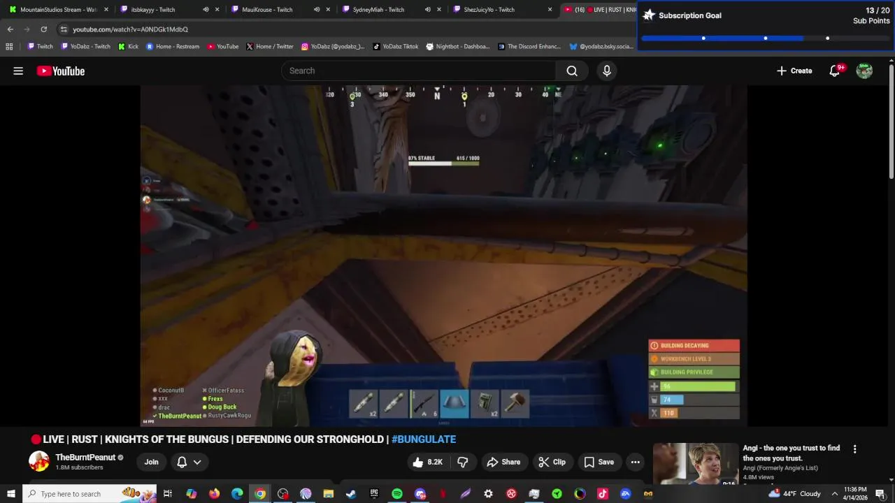Viewport: 895px width, 503px height.
Task: View site information icon in address bar
Action: [x=64, y=29]
